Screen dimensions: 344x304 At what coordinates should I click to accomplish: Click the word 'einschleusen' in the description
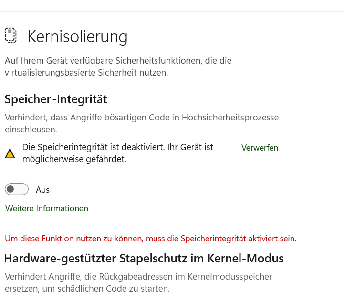coord(30,130)
